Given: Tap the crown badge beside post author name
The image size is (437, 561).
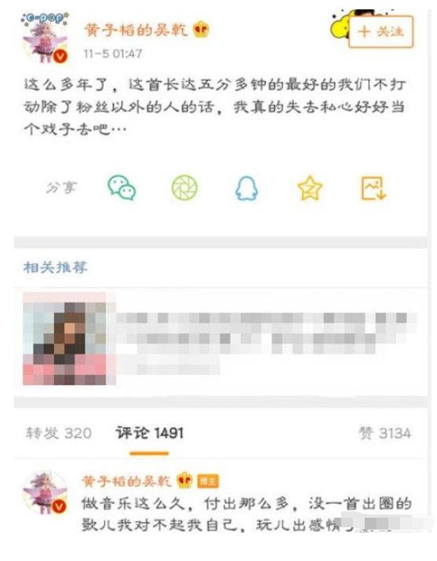Looking at the screenshot, I should tap(201, 30).
